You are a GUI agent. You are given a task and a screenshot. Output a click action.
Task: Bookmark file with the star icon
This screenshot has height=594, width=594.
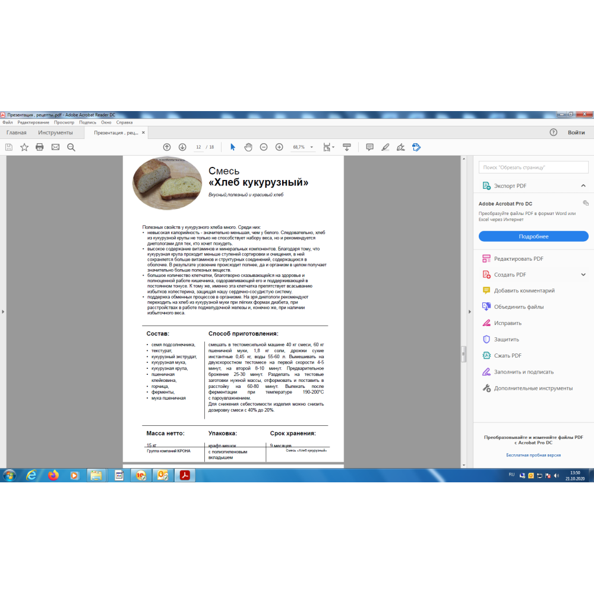click(24, 147)
